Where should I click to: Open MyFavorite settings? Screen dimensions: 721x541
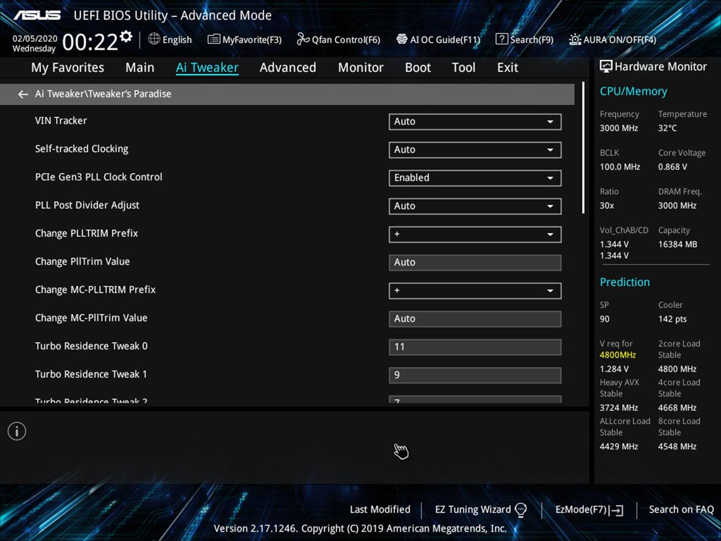click(244, 39)
